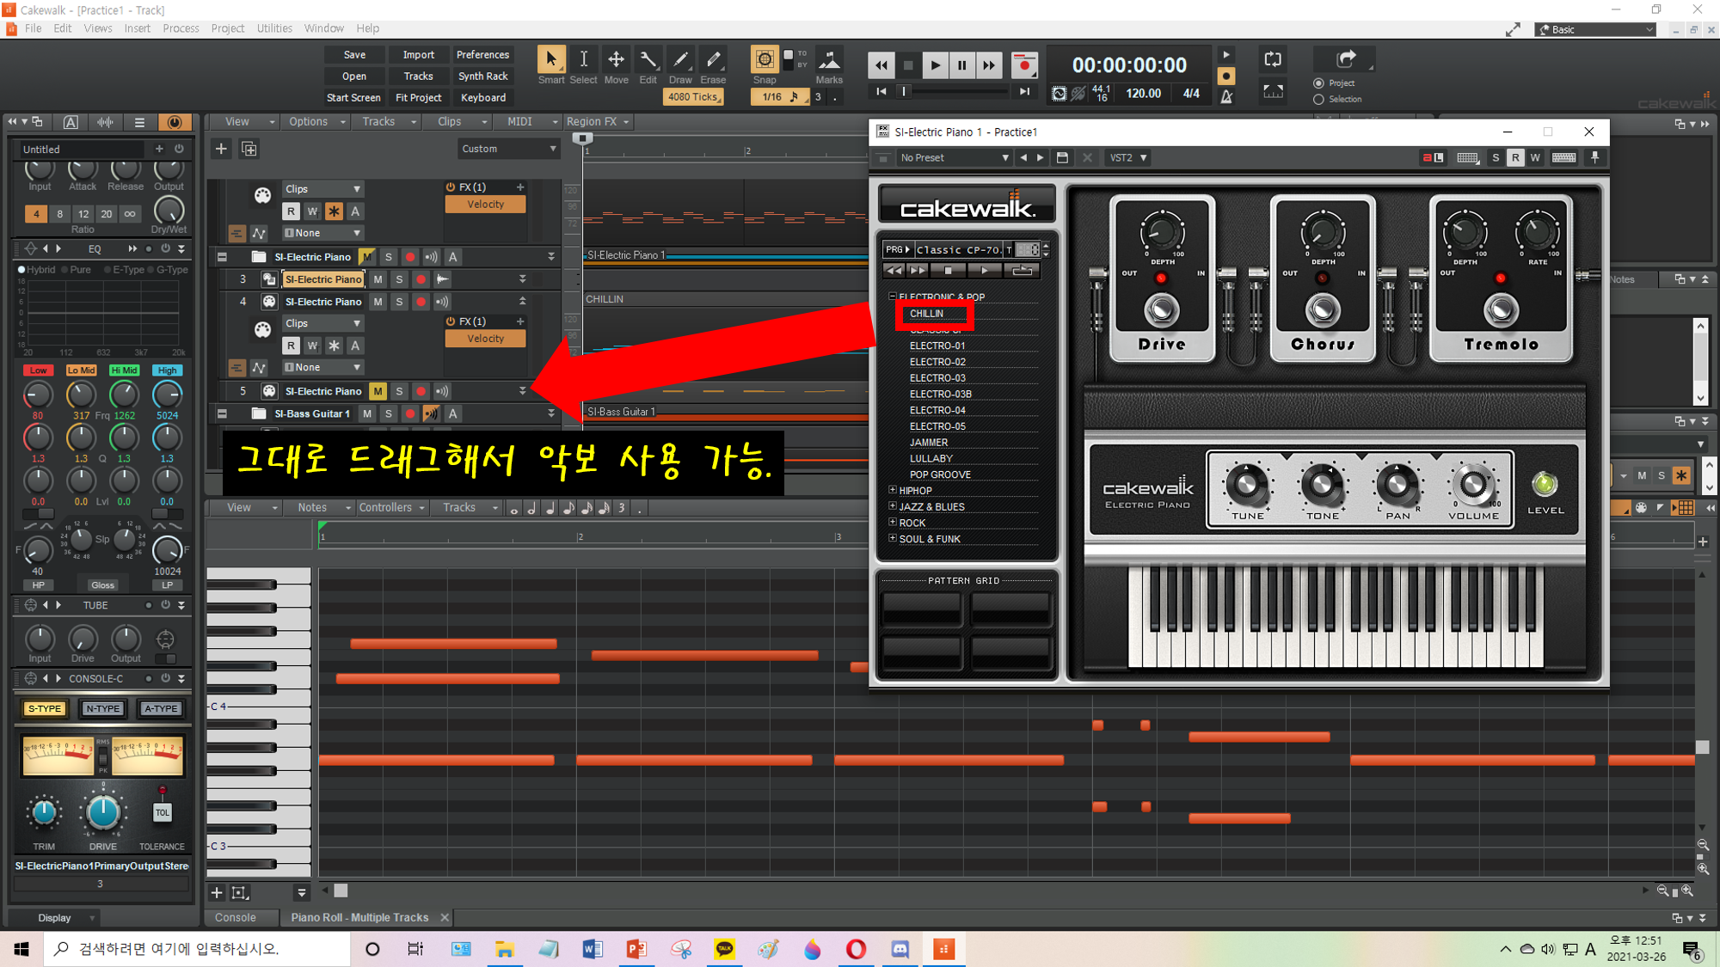Image resolution: width=1720 pixels, height=967 pixels.
Task: Select the Draw tool
Action: tap(680, 60)
